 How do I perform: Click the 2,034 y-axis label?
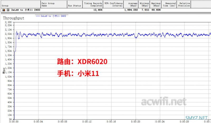(x=8, y=34)
